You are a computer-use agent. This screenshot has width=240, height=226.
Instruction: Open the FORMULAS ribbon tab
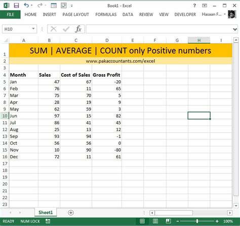tap(106, 15)
